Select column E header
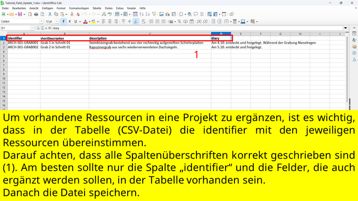 [x=241, y=34]
